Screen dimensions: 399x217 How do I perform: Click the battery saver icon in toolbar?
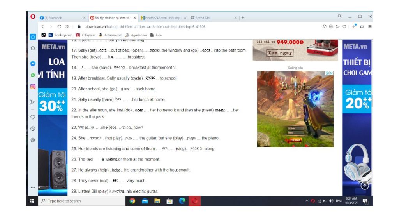tap(362, 27)
